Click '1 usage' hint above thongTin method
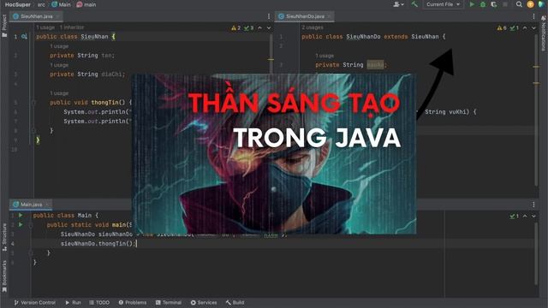The height and width of the screenshot is (308, 548). point(59,93)
